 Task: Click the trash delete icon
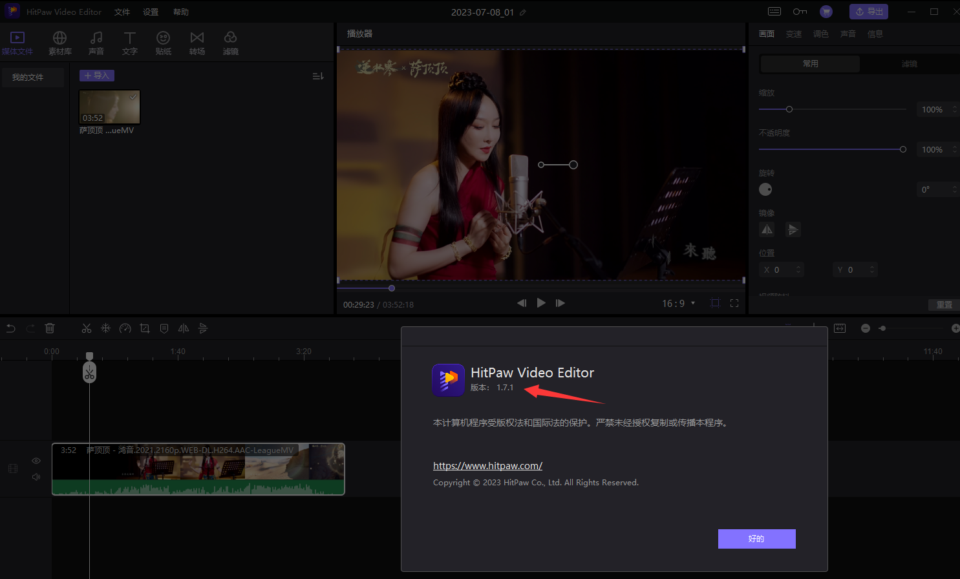click(50, 328)
